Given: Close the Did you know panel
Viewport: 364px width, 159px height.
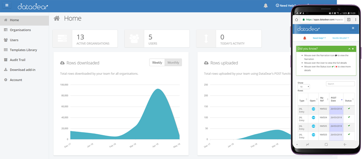Looking at the screenshot, I should 353,49.
